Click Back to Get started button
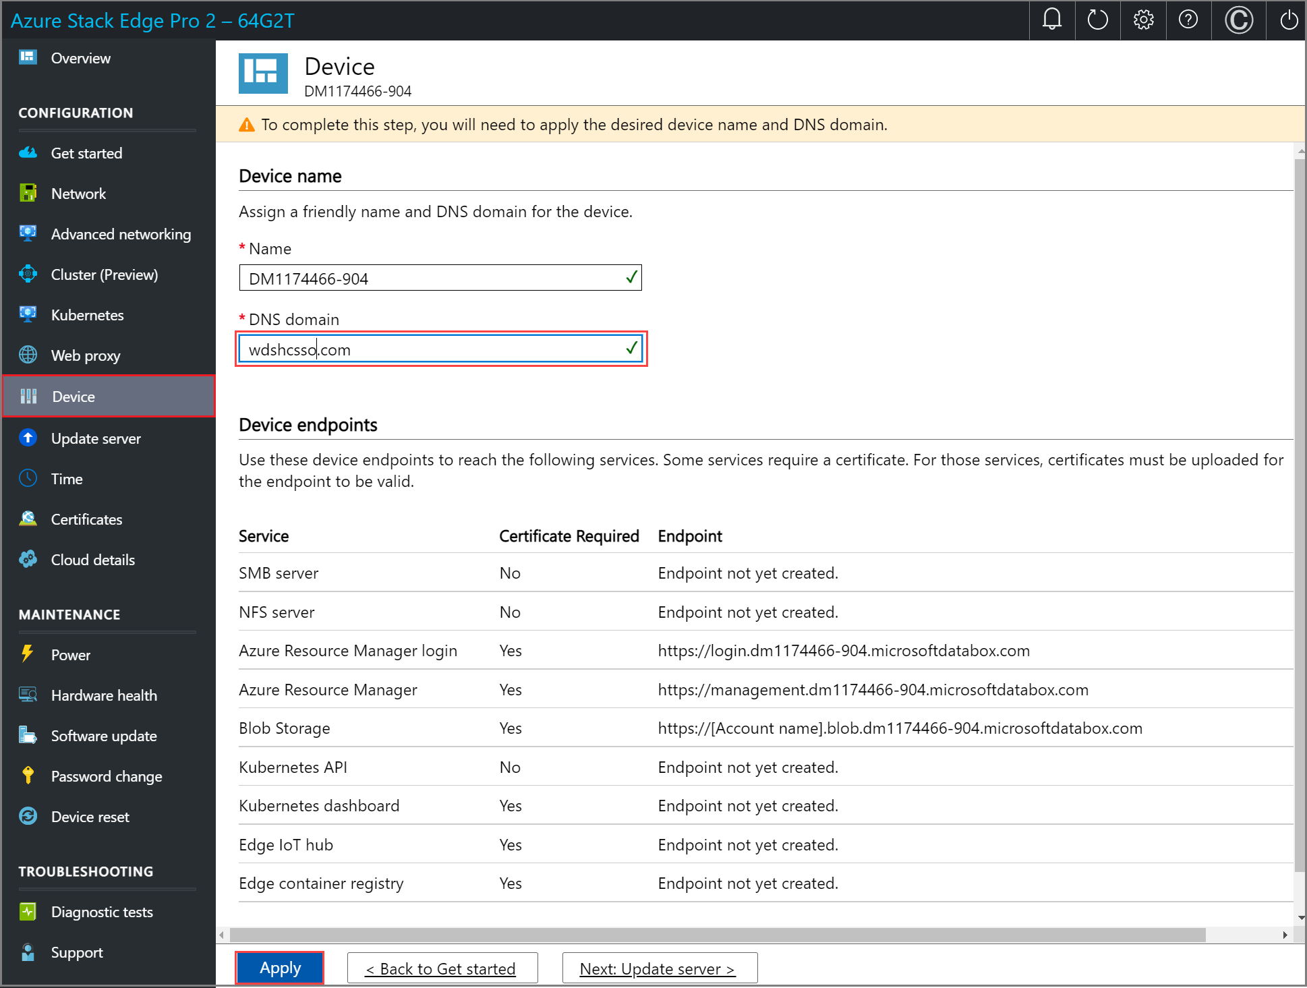The height and width of the screenshot is (988, 1307). tap(441, 967)
